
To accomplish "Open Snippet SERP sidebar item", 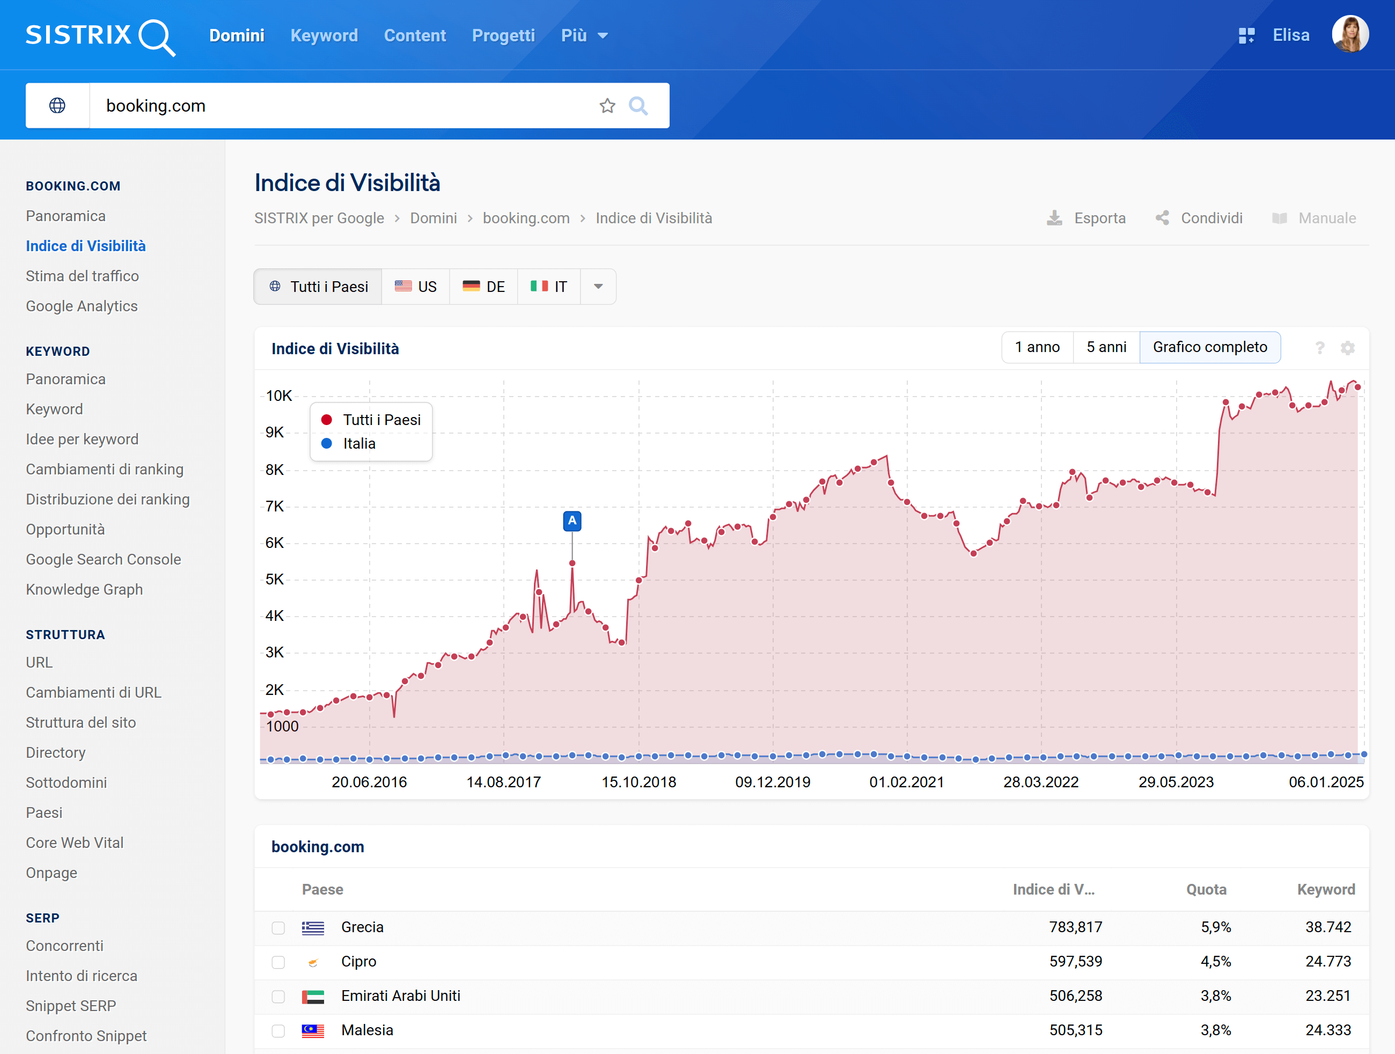I will coord(71,1006).
